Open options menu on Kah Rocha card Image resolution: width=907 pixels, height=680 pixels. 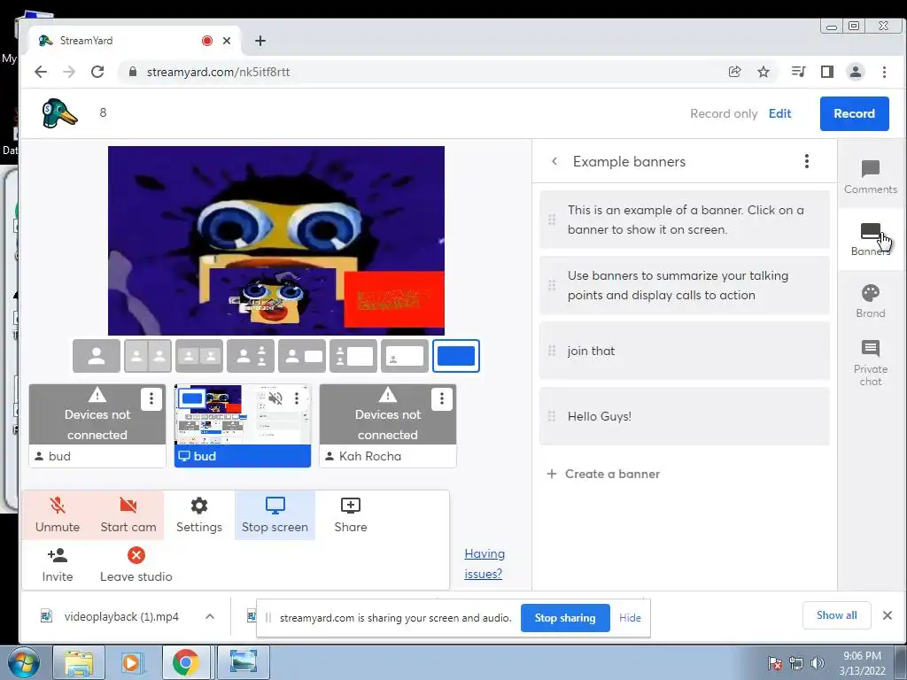(441, 398)
